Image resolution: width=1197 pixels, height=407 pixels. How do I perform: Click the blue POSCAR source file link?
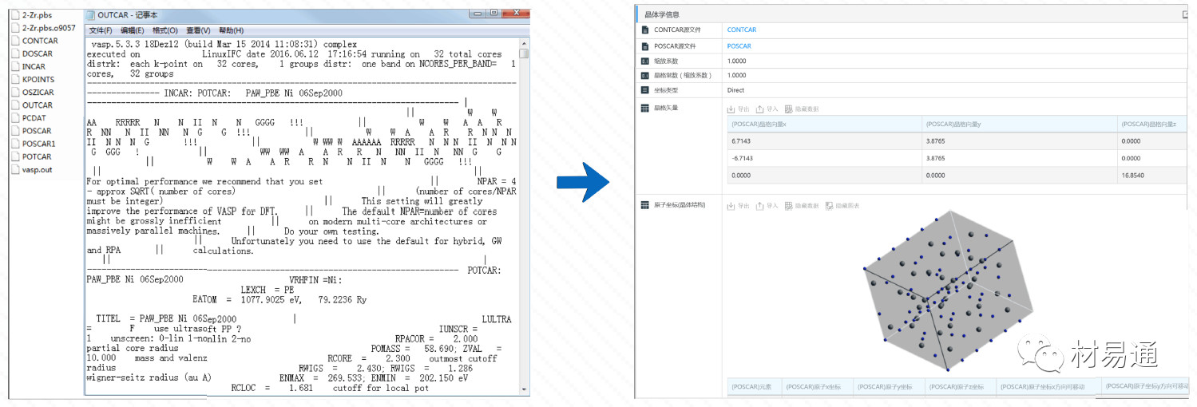pyautogui.click(x=739, y=46)
